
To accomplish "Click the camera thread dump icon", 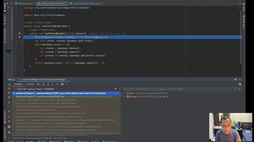I will click(x=9, y=127).
